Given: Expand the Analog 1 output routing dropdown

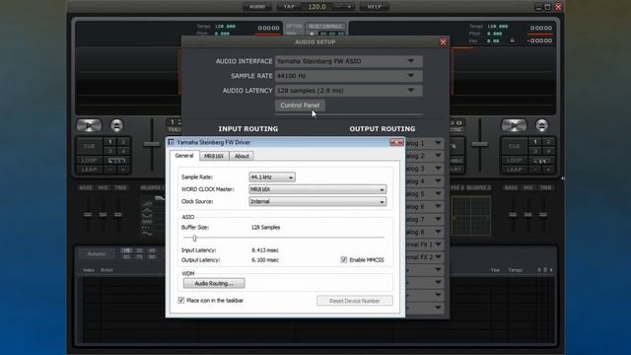Looking at the screenshot, I should tap(424, 143).
